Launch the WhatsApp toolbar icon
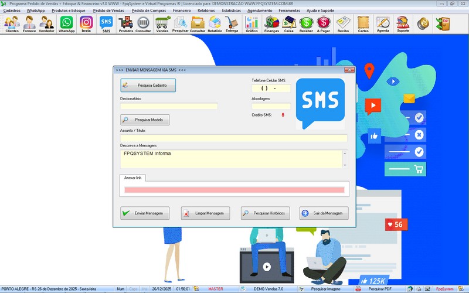Image resolution: width=469 pixels, height=293 pixels. click(x=66, y=24)
